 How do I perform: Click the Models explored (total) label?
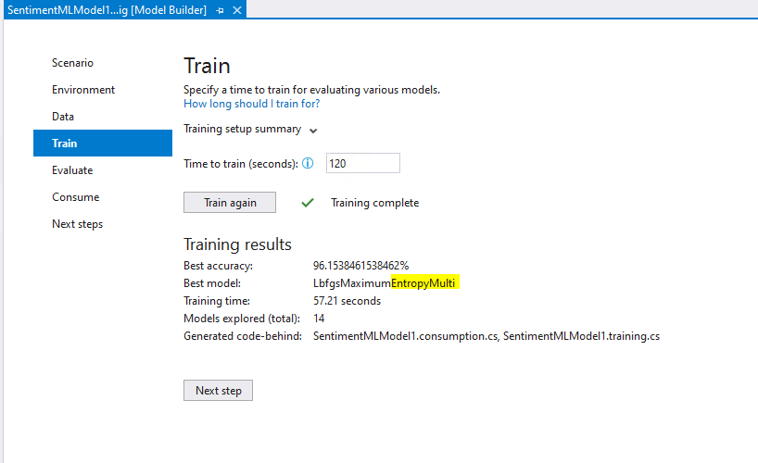242,319
